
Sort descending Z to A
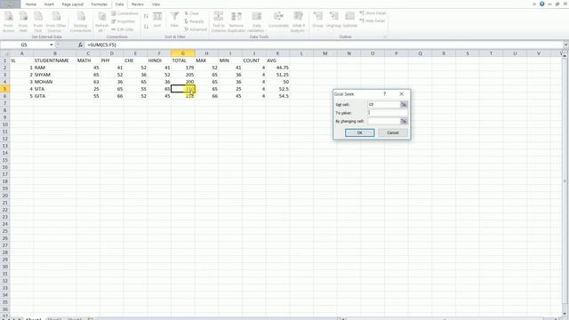(146, 27)
